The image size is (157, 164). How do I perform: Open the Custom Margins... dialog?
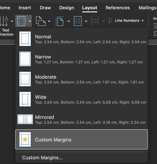coord(81,158)
